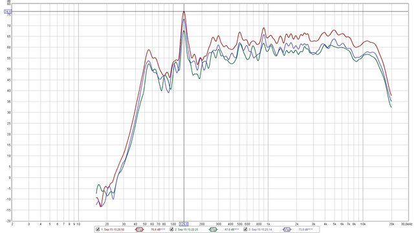Toggle measurement 3 Sep 15 15:23:14 checkbox
This screenshot has height=233, width=414.
(x=246, y=230)
